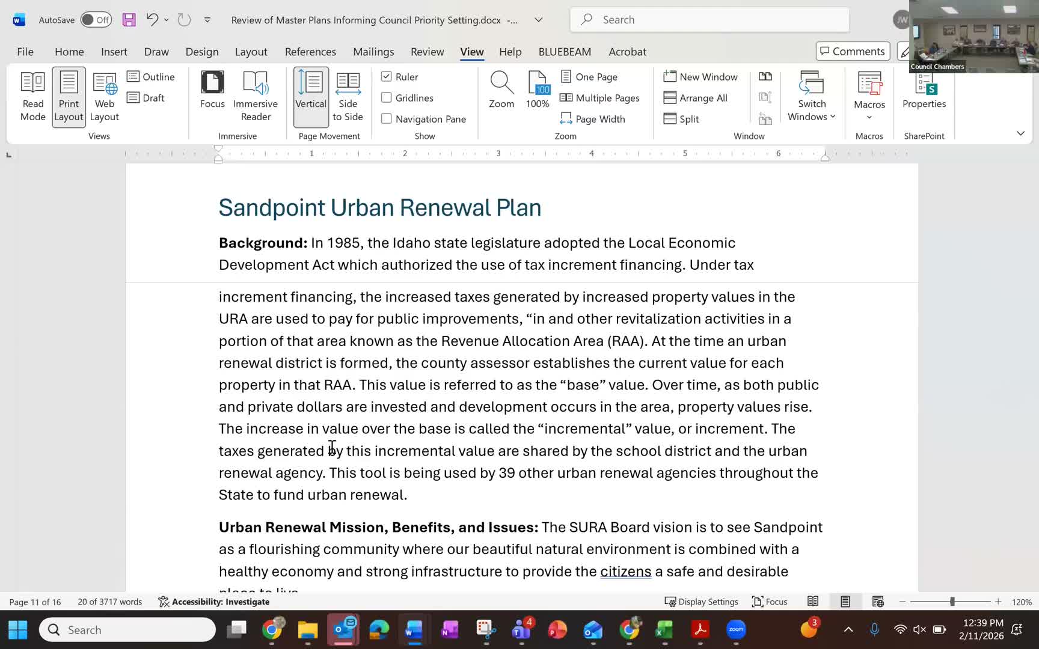Screen dimensions: 1039x649
Task: Switch to Read Mode view
Action: pos(32,96)
